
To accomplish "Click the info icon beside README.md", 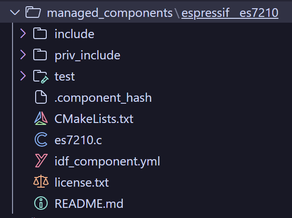I will click(40, 204).
